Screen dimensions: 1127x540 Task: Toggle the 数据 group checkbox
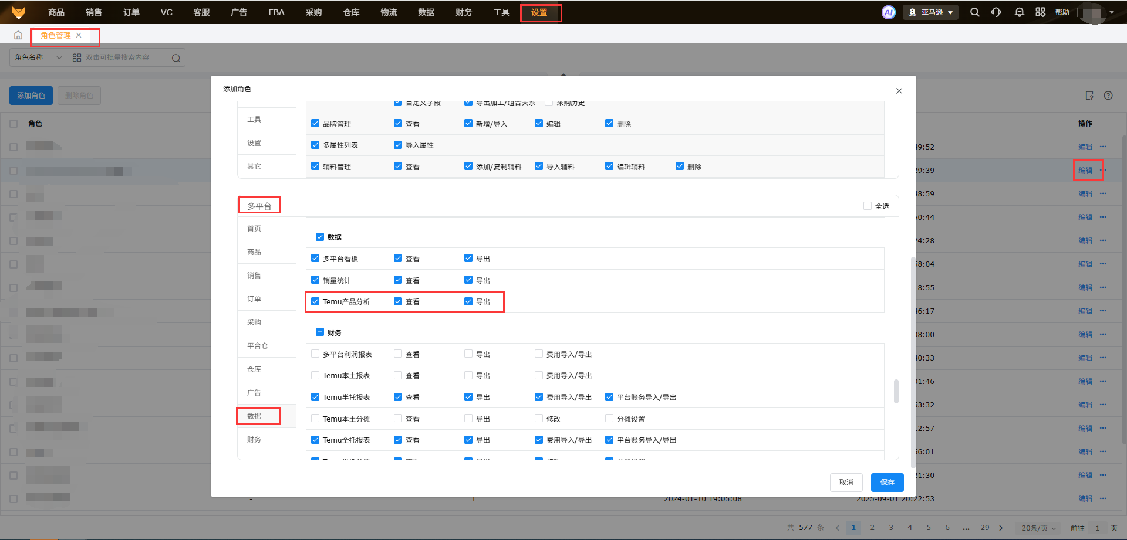click(x=320, y=237)
